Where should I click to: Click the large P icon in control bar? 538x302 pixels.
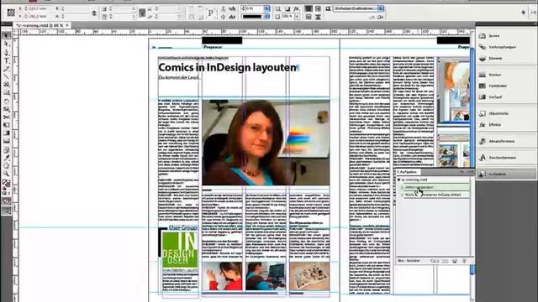[x=210, y=13]
